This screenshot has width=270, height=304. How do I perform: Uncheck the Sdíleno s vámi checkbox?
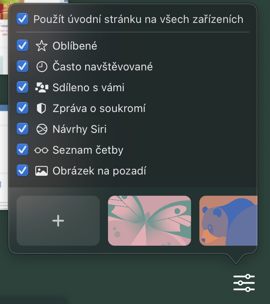[22, 87]
